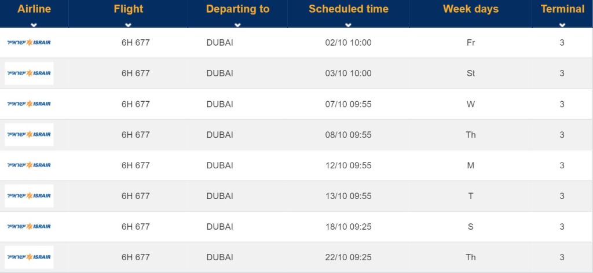
Task: Sort by the Week days column header
Action: (470, 9)
